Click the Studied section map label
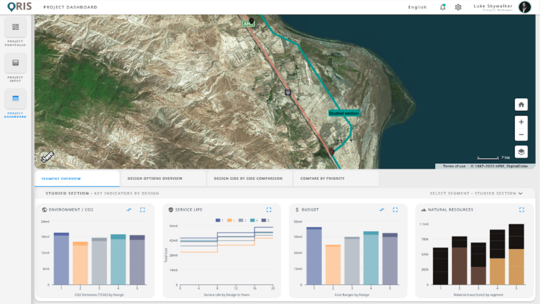Screen dimensions: 540x304 pyautogui.click(x=343, y=113)
